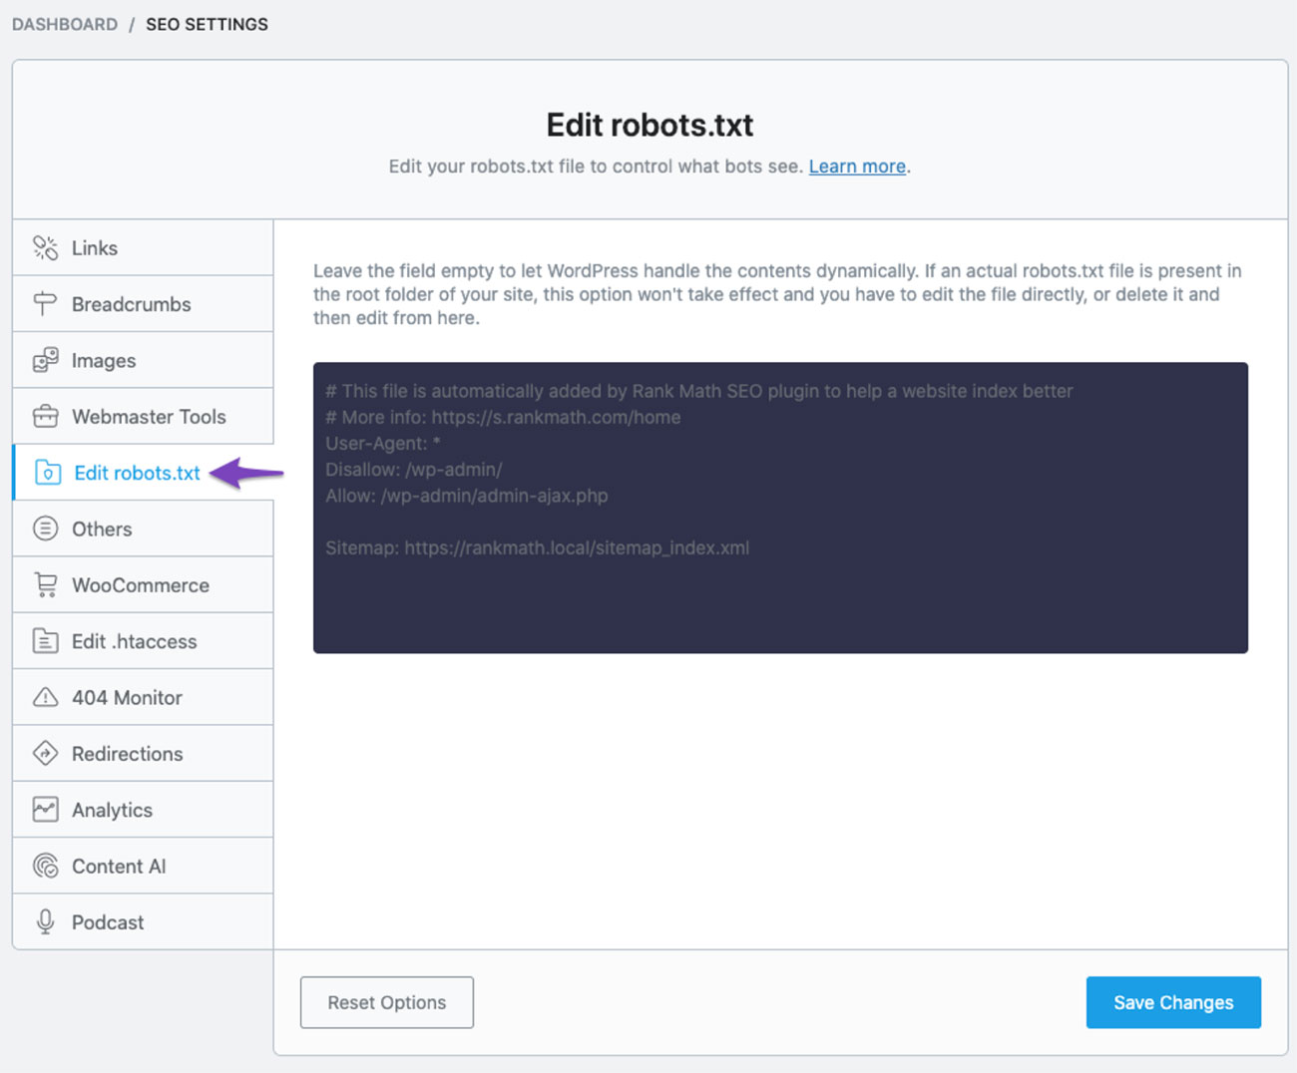Click the Sitemap URL line in editor
Viewport: 1297px width, 1073px height.
537,547
